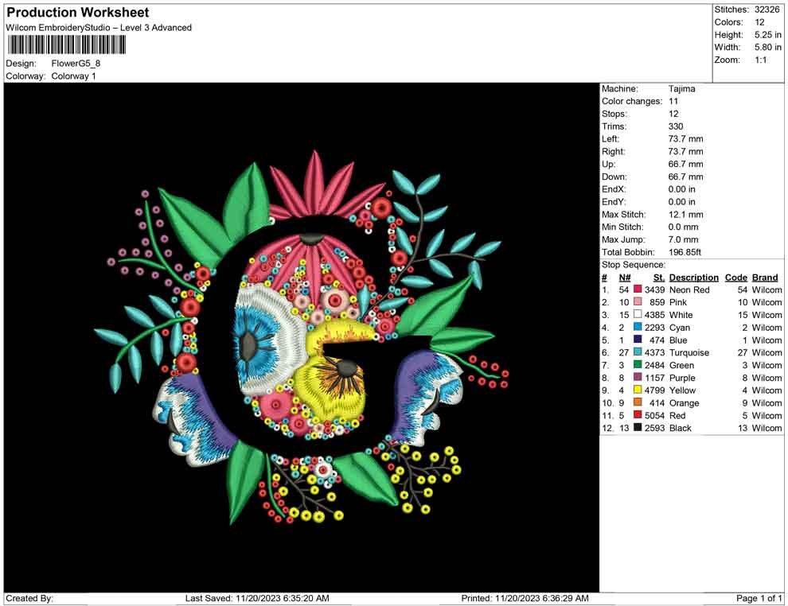The image size is (788, 606).
Task: Click the Pink color swatch
Action: (638, 301)
